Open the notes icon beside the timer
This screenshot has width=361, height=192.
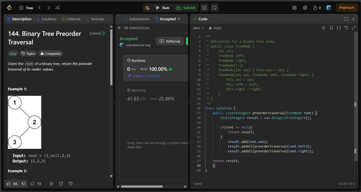214,8
